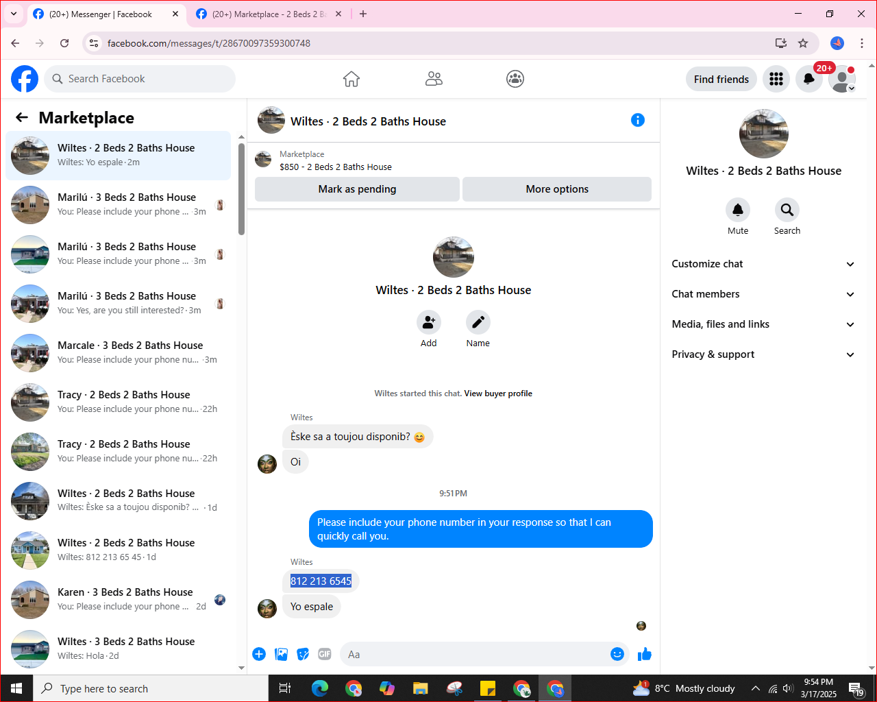Open the weather widget in taskbar
Viewport: 877px width, 702px height.
click(x=684, y=688)
